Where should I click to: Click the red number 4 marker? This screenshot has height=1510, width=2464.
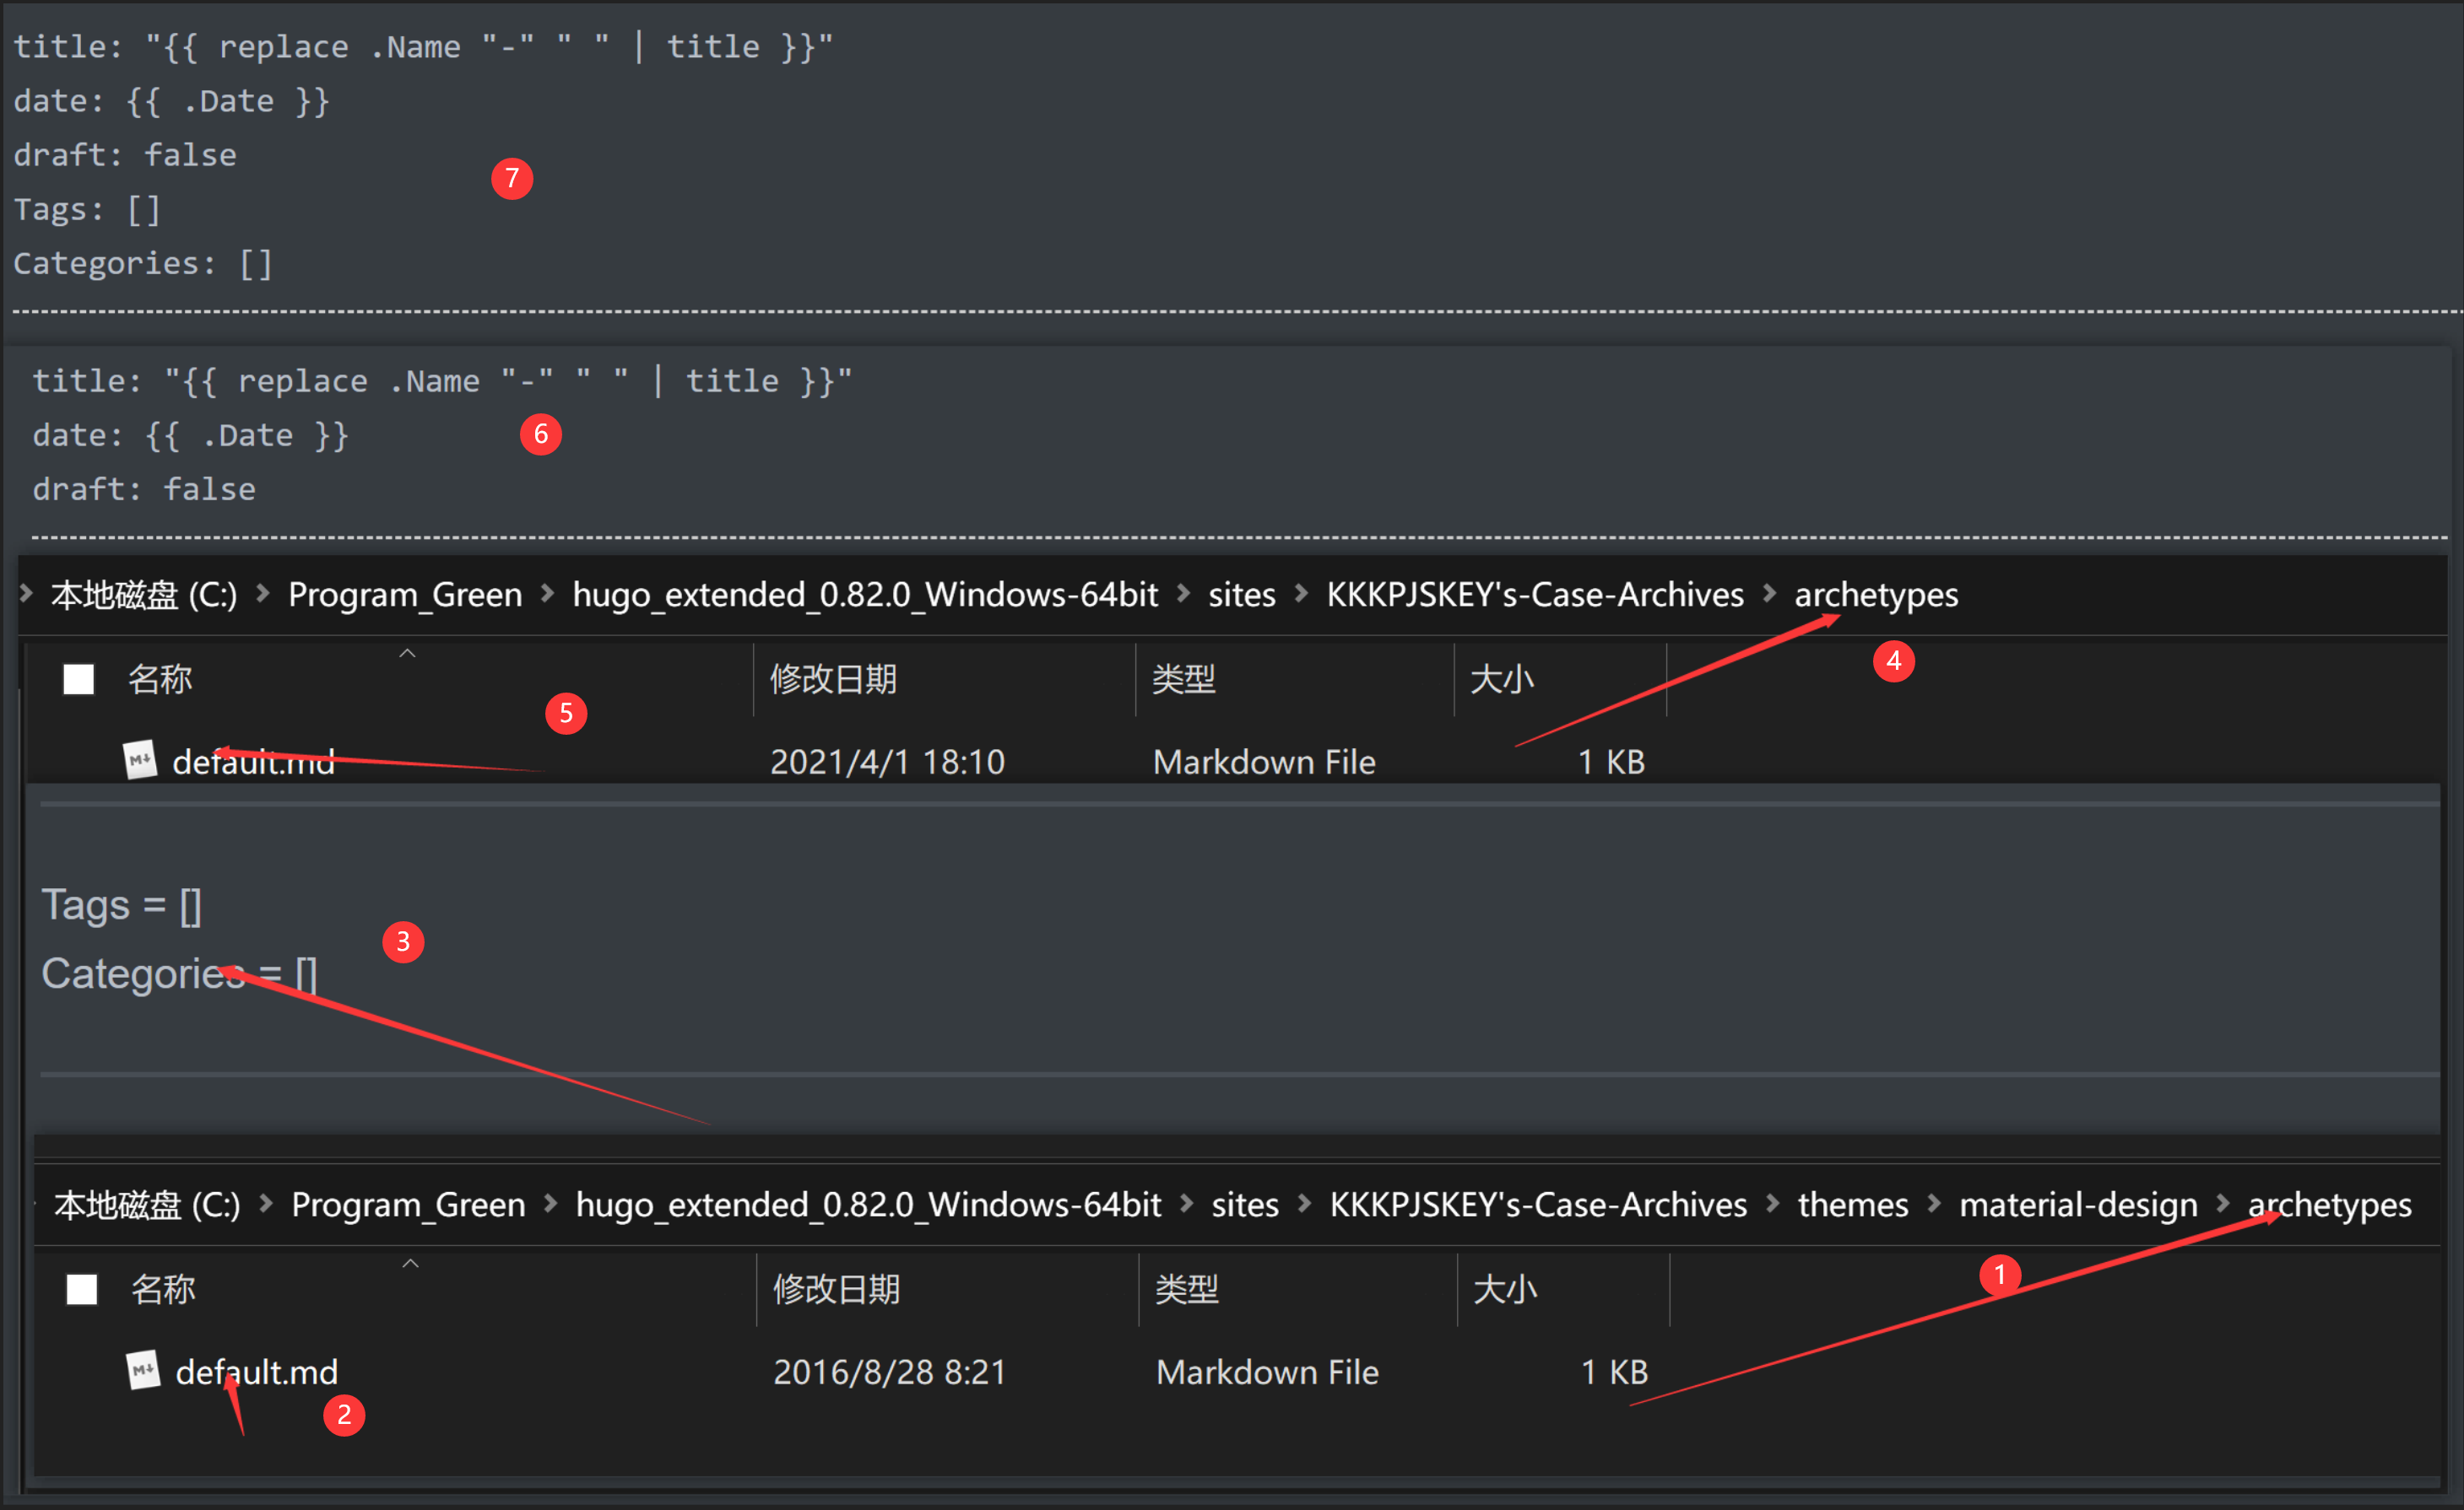[1893, 661]
